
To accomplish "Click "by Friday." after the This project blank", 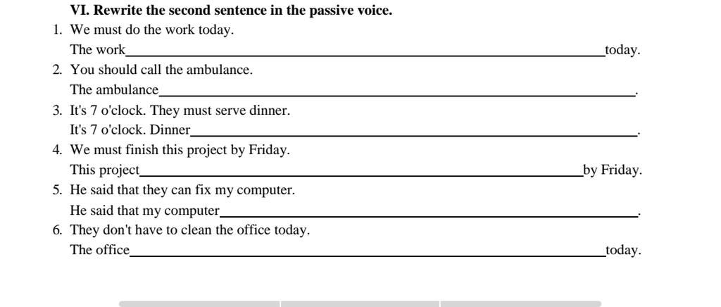I will (x=612, y=170).
